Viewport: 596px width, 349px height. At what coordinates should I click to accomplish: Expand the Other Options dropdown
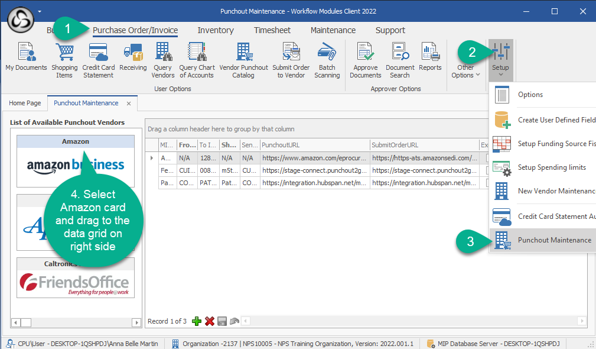pyautogui.click(x=465, y=71)
